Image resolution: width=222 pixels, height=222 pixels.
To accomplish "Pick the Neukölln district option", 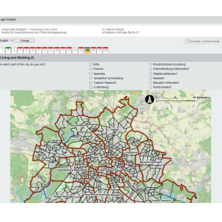I will [151, 78].
